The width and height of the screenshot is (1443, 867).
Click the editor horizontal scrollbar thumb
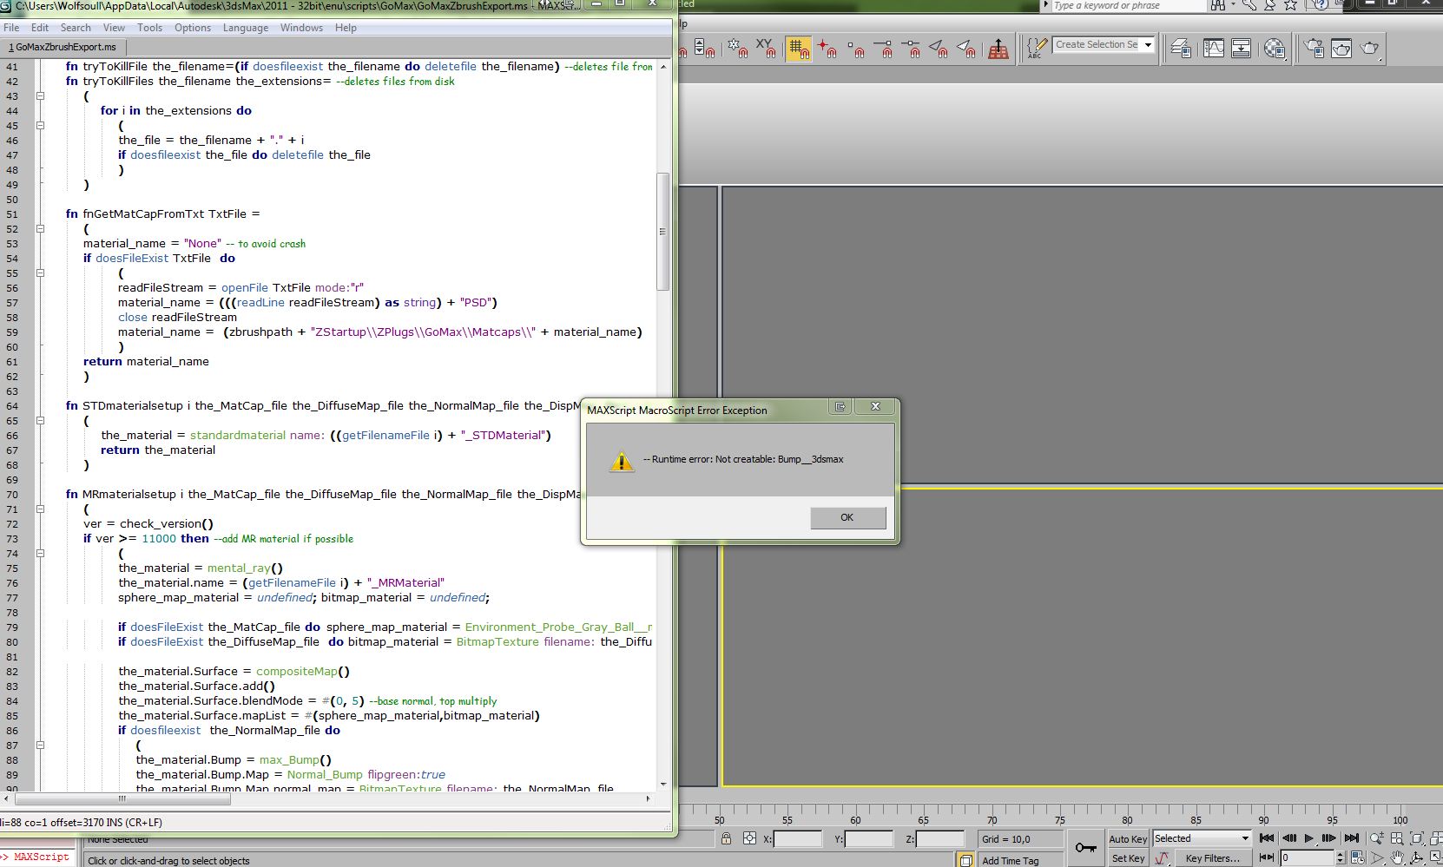(x=122, y=798)
